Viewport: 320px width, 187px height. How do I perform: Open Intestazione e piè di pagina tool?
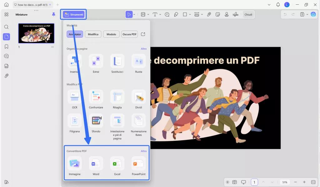click(117, 127)
